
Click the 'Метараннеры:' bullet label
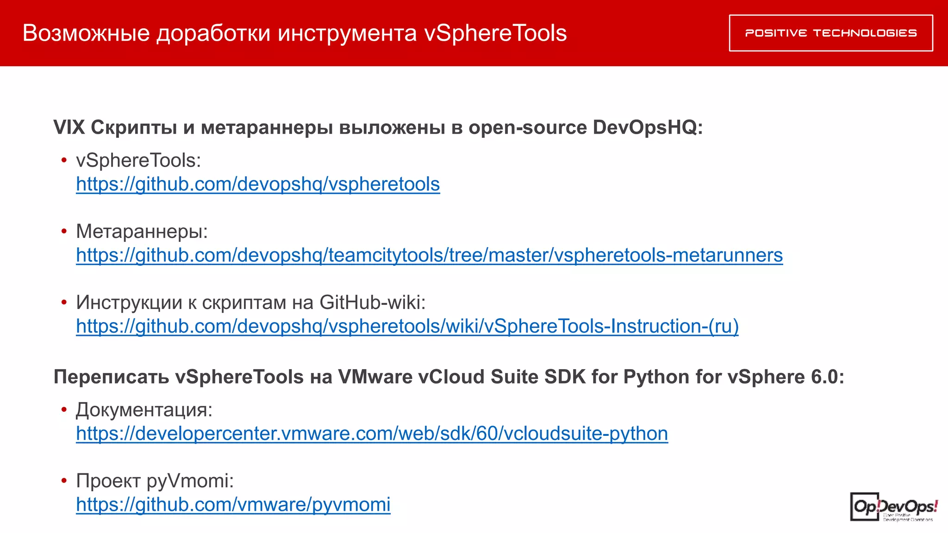[x=142, y=231]
